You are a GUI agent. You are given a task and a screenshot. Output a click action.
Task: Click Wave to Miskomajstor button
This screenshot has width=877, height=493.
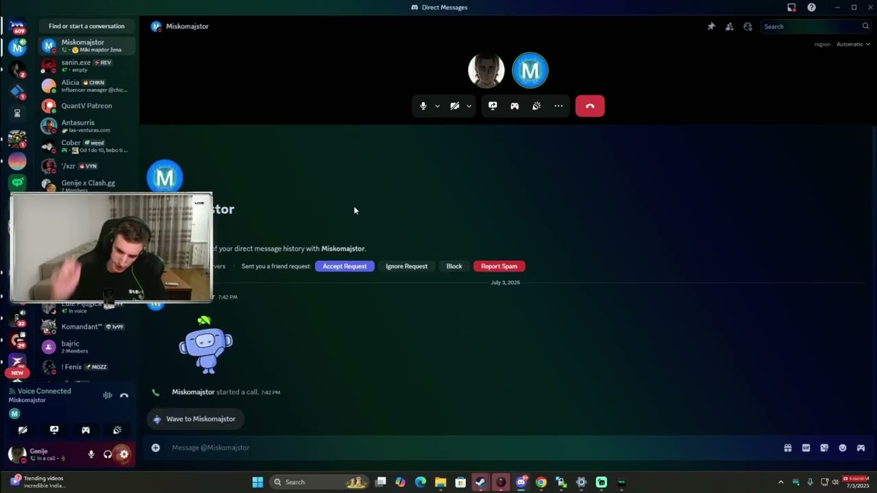[195, 419]
